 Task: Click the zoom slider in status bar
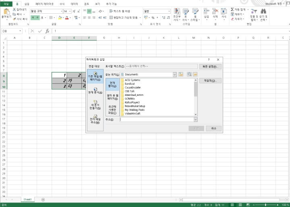point(265,205)
